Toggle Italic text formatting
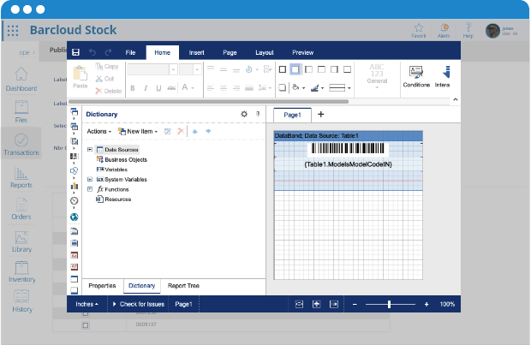This screenshot has height=345, width=531. pyautogui.click(x=146, y=88)
